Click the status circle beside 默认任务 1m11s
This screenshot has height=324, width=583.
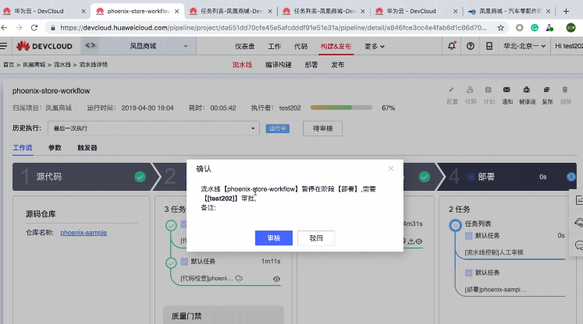click(171, 262)
